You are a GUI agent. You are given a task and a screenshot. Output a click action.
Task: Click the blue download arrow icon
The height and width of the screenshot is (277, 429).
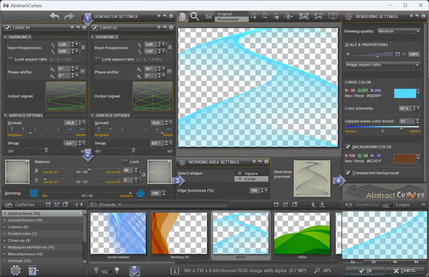135,270
